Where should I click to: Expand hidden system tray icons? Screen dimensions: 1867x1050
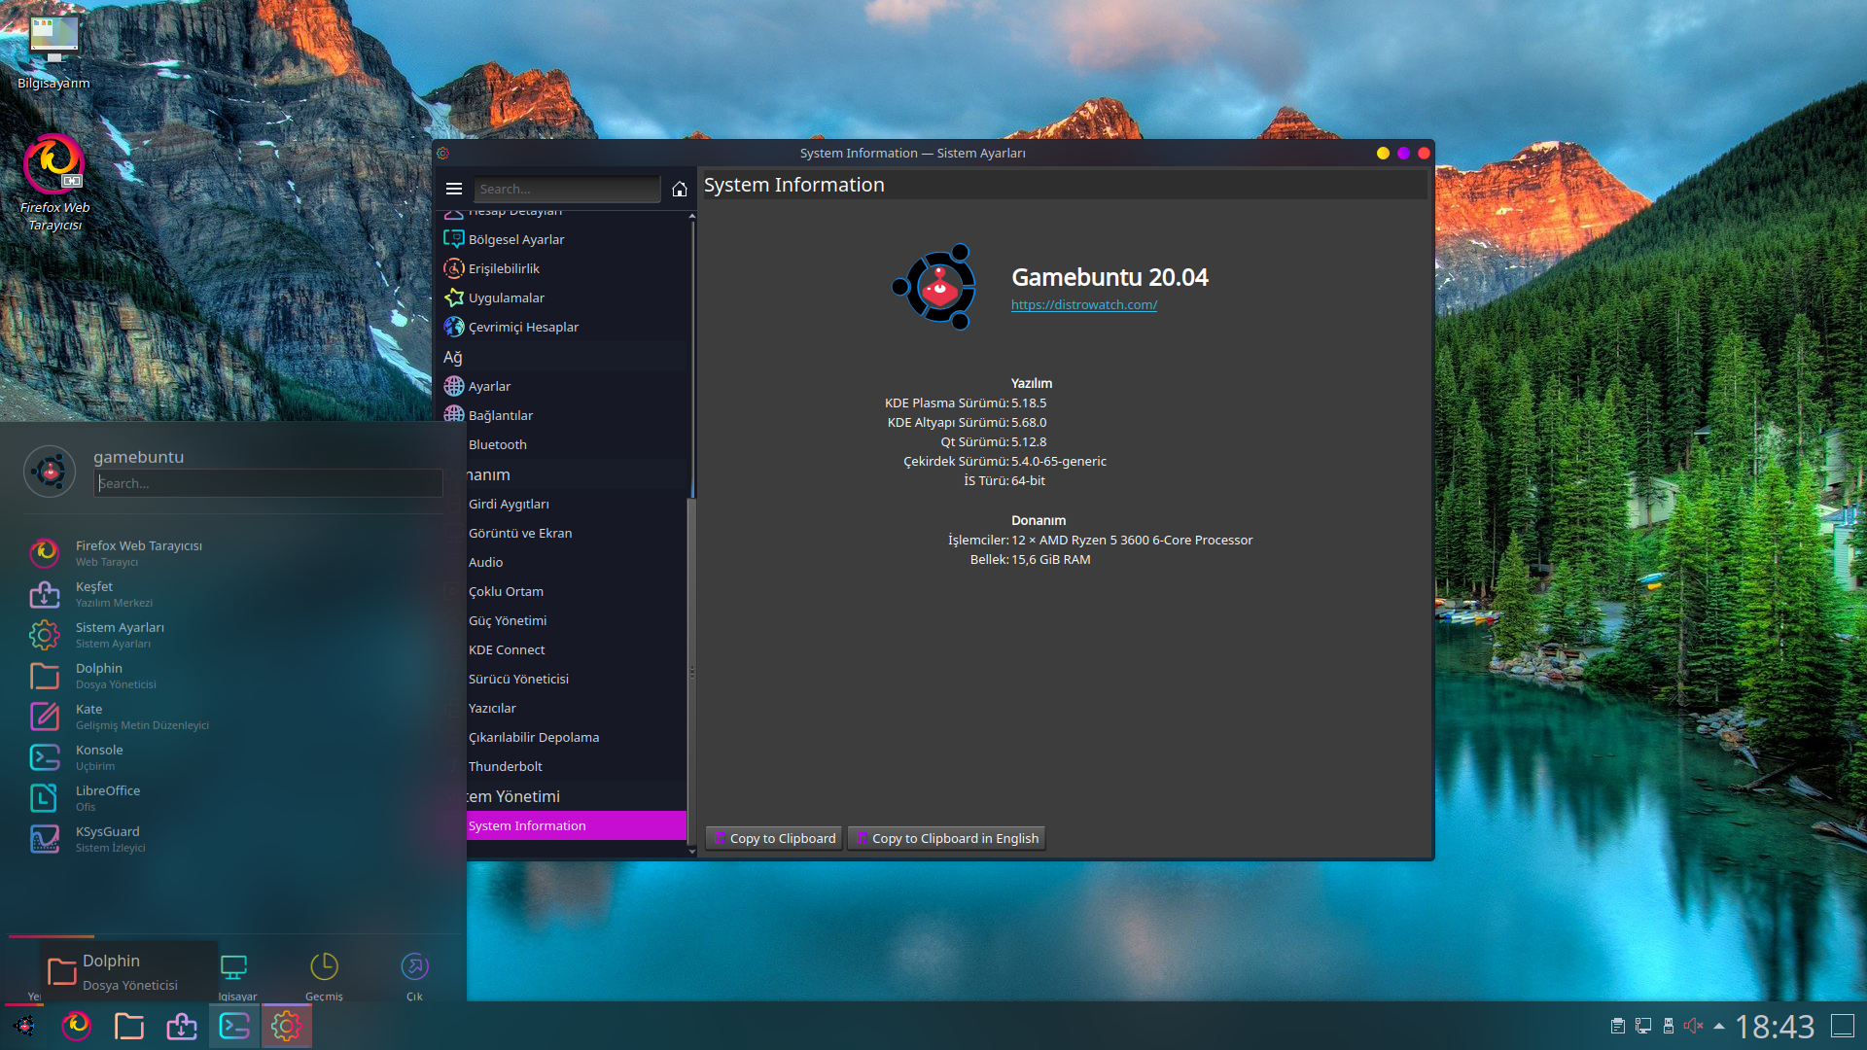click(1720, 1026)
